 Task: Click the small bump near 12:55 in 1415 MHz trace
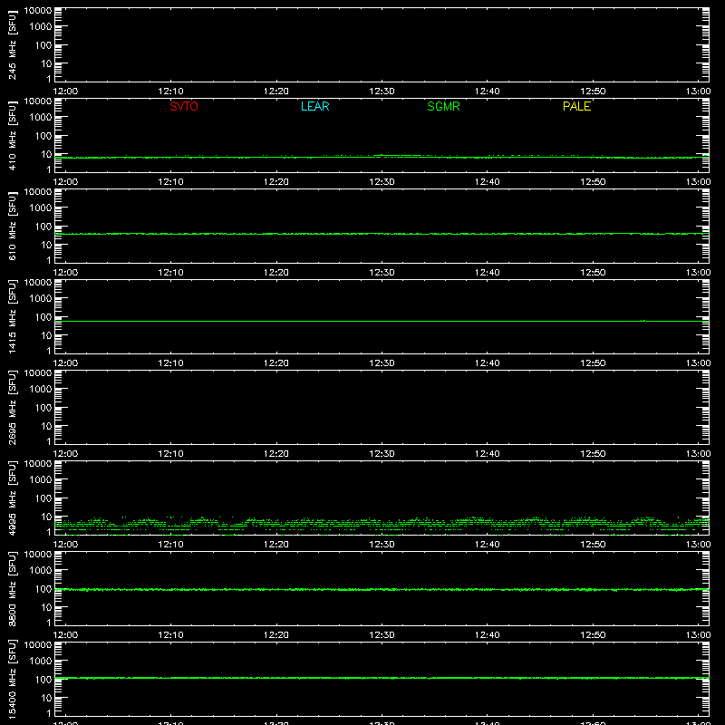(643, 321)
